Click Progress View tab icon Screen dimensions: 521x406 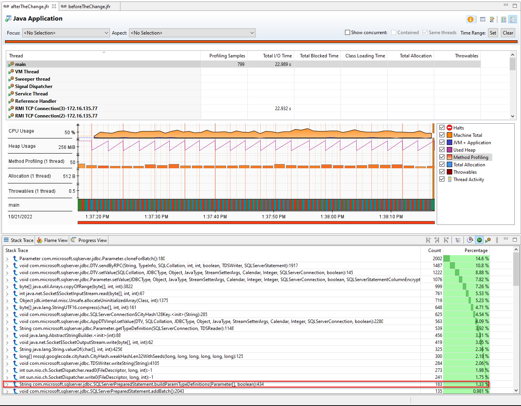pos(73,240)
